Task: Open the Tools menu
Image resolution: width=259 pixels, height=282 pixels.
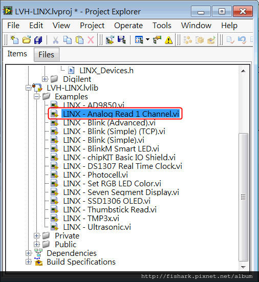Action: [162, 26]
